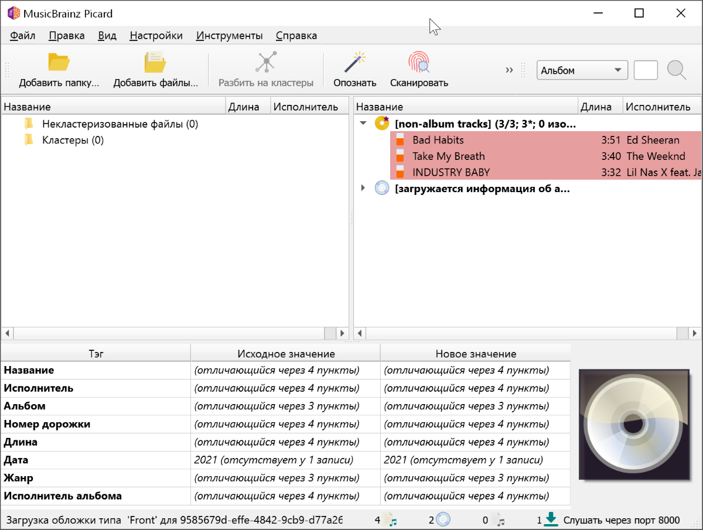703x530 pixels.
Task: Click the Новое значение column header
Action: coord(476,353)
